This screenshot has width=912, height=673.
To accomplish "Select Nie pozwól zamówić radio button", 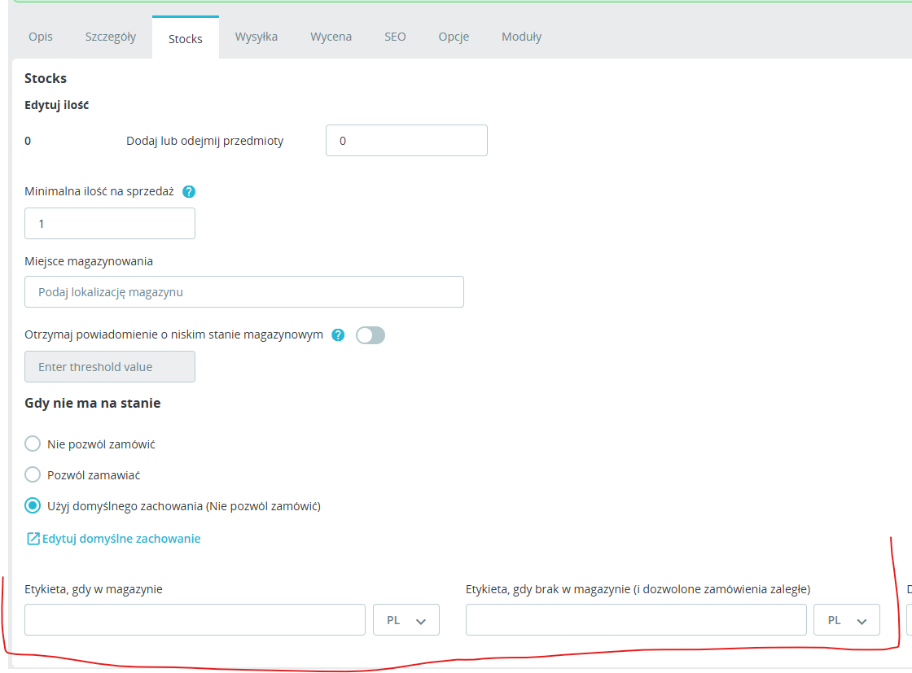I will click(x=33, y=444).
